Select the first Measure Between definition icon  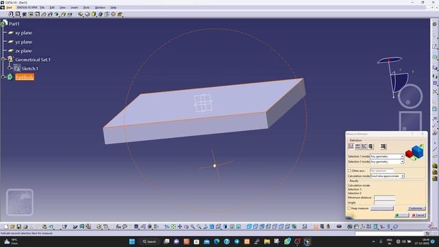[x=351, y=146]
